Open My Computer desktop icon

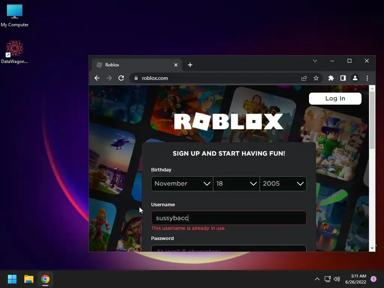pyautogui.click(x=15, y=15)
